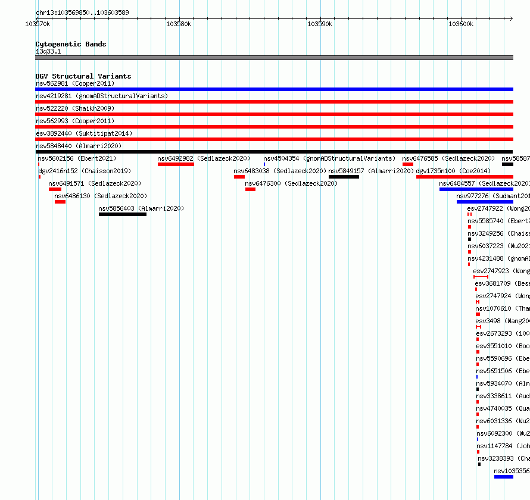
Task: Select the esv2747923 red interval marker
Action: click(x=481, y=277)
